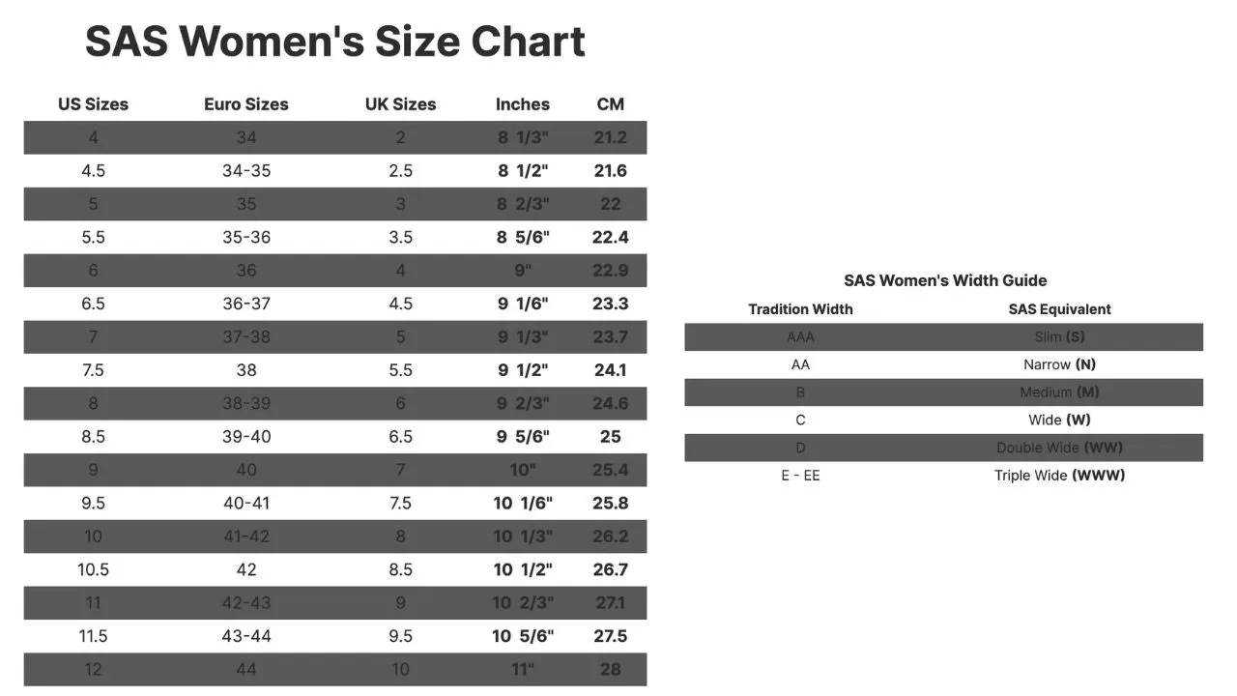Click the CM column header
The image size is (1237, 696).
click(611, 104)
